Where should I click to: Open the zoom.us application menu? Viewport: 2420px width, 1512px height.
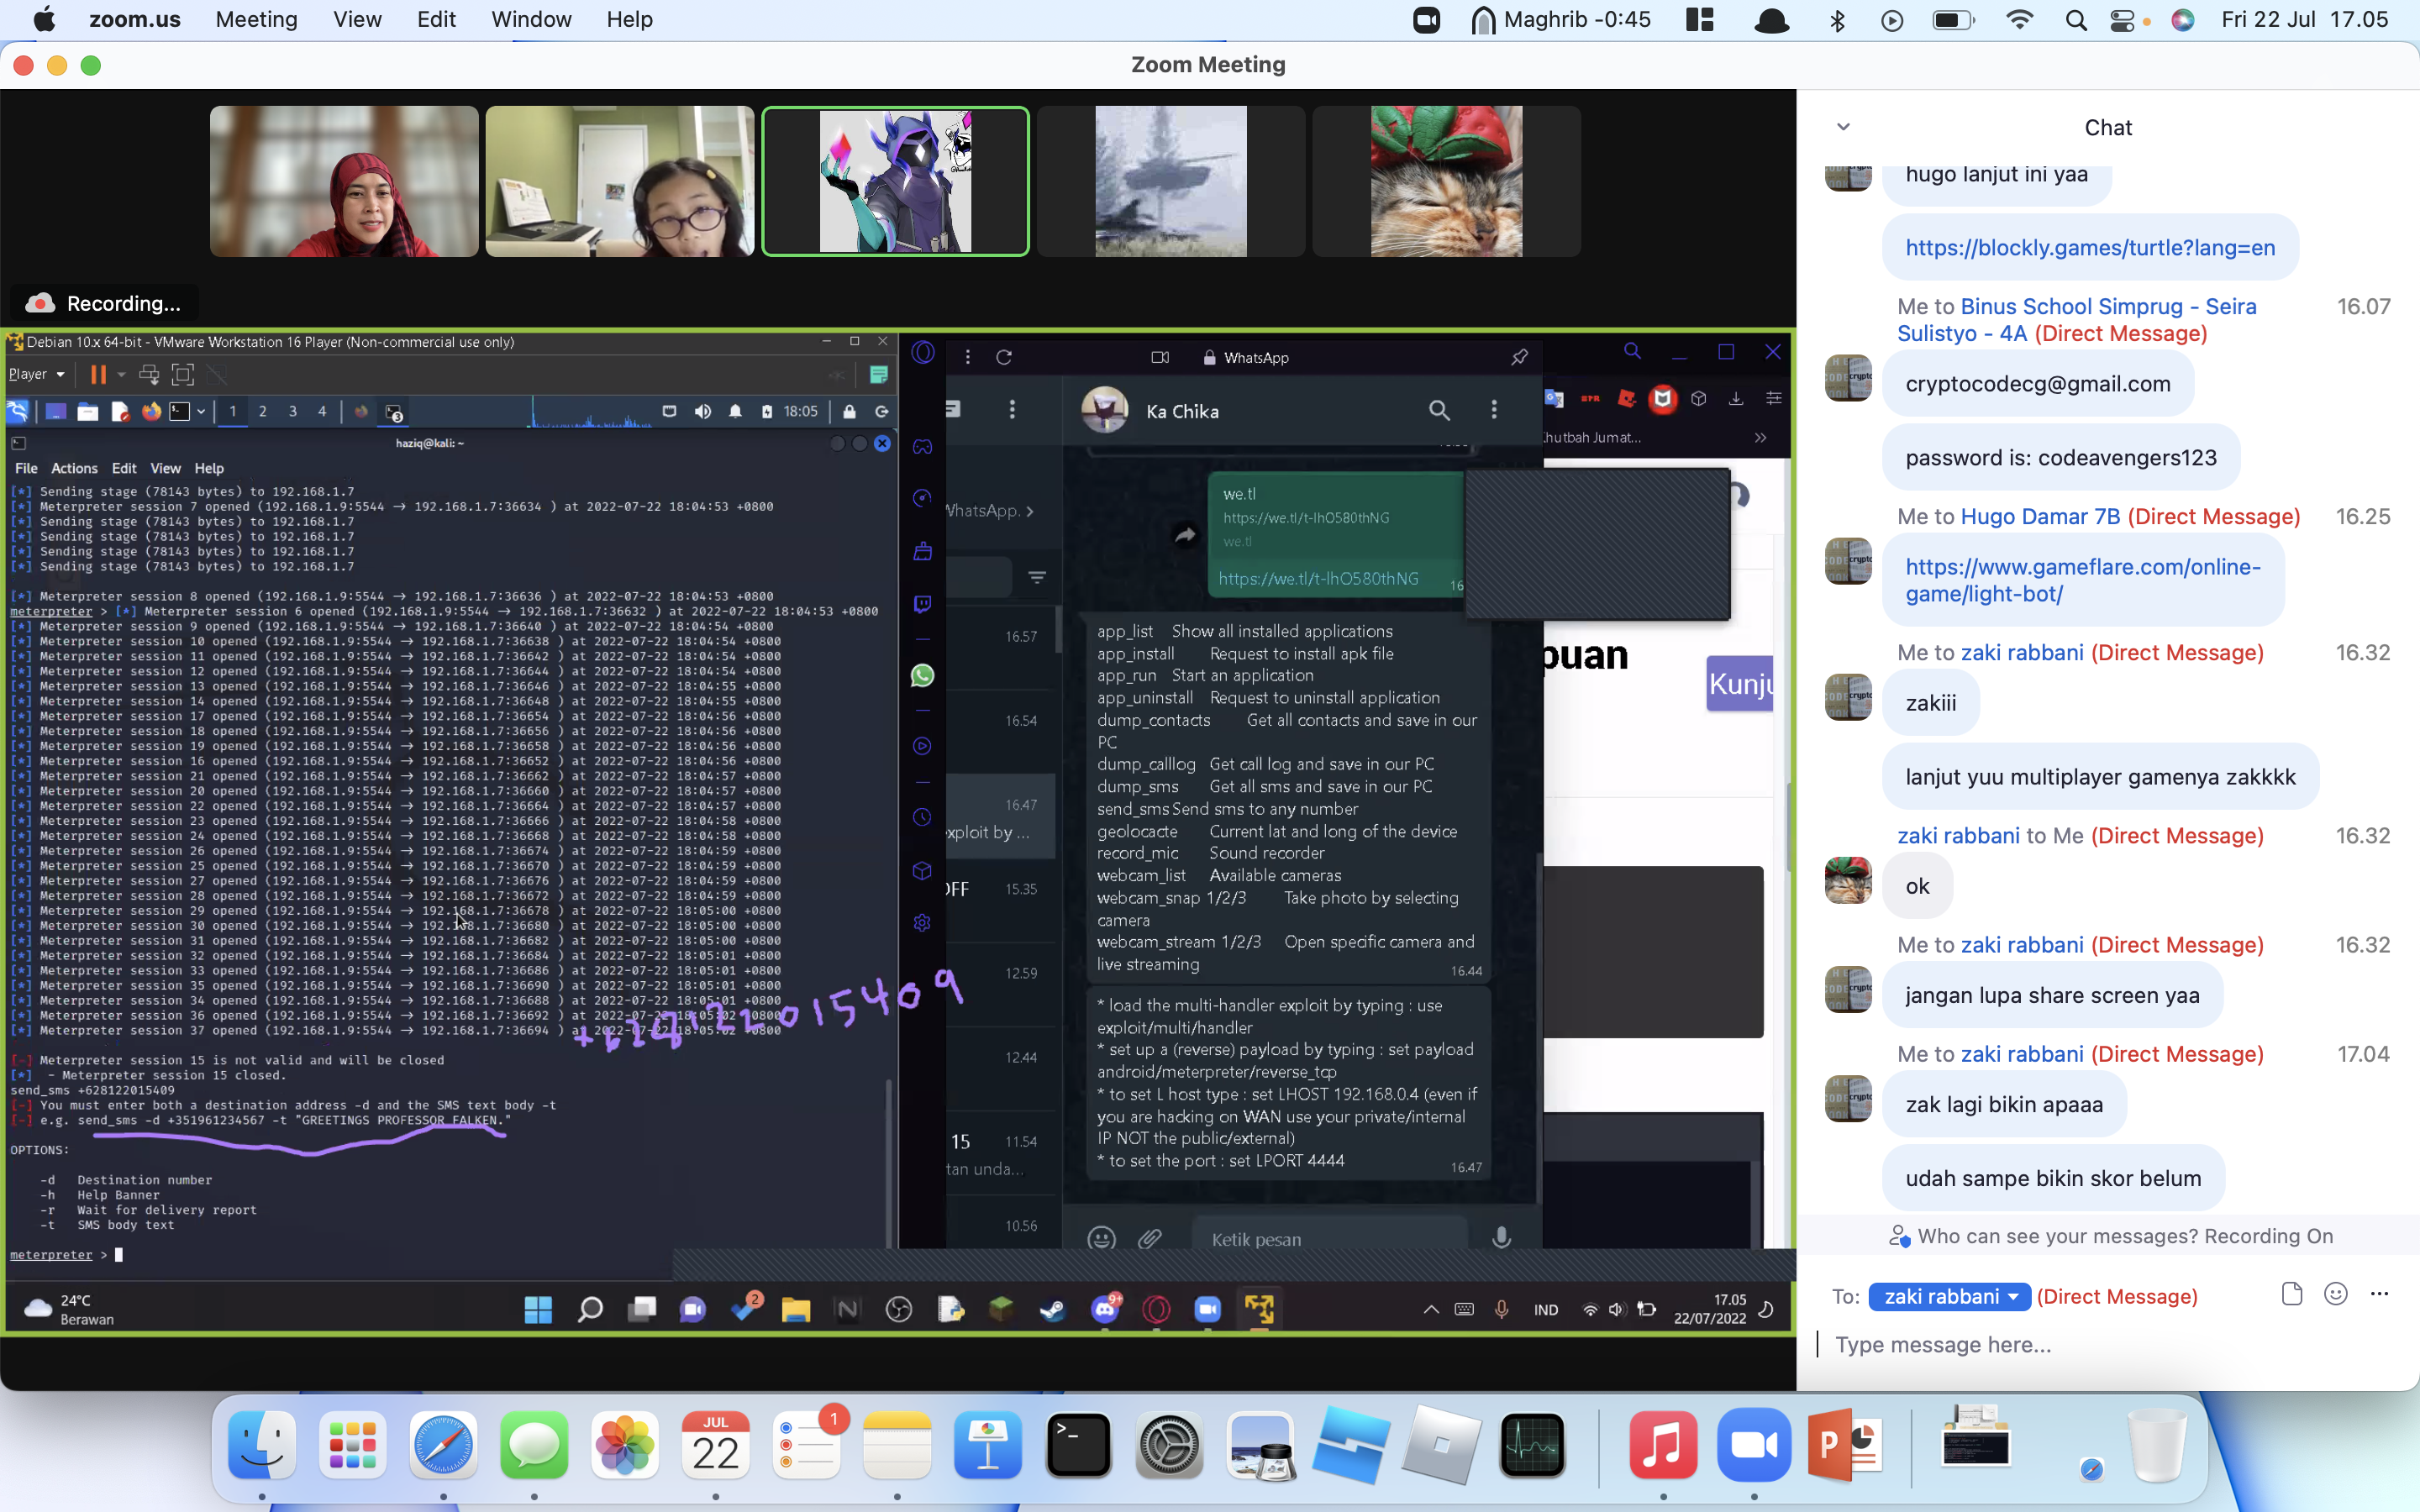coord(135,20)
